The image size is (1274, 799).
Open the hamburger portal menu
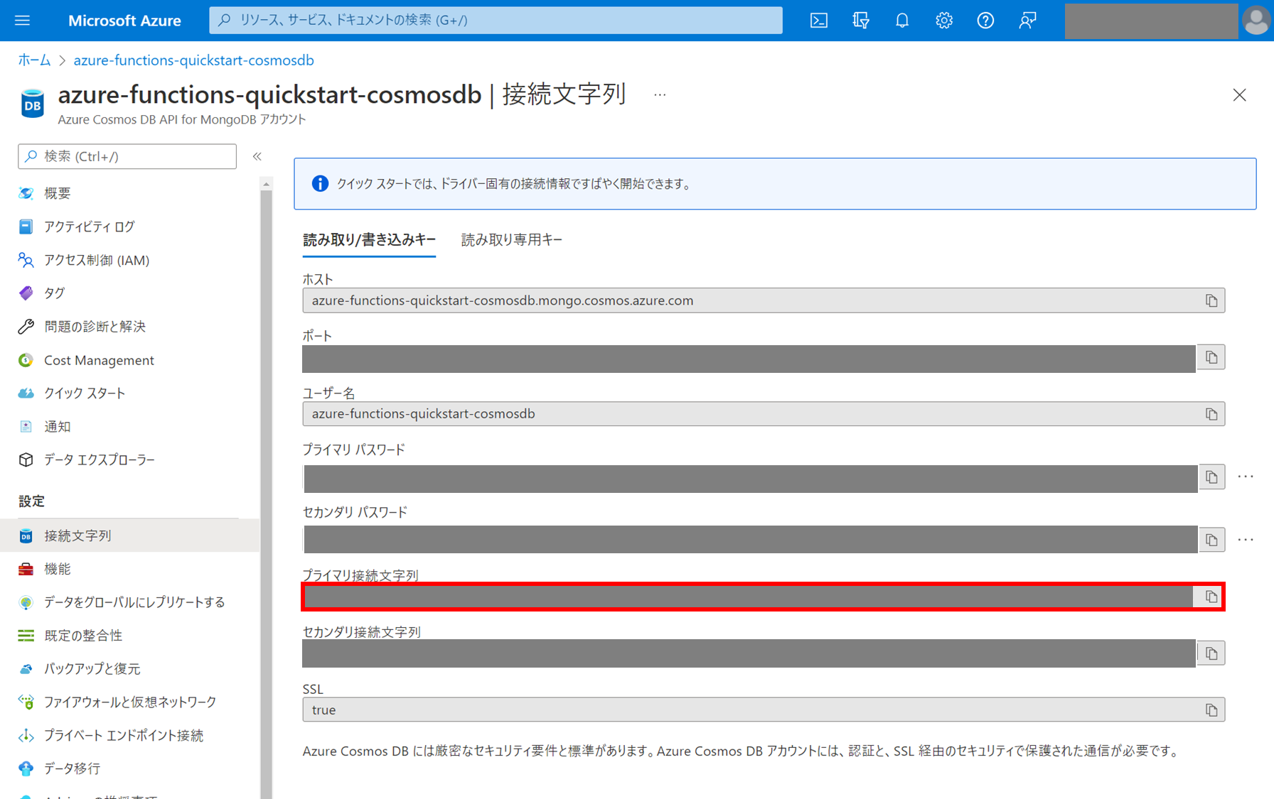(x=22, y=21)
